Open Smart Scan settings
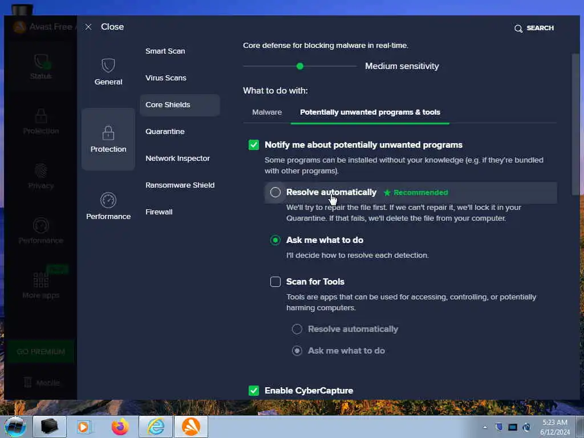This screenshot has width=584, height=438. (165, 51)
